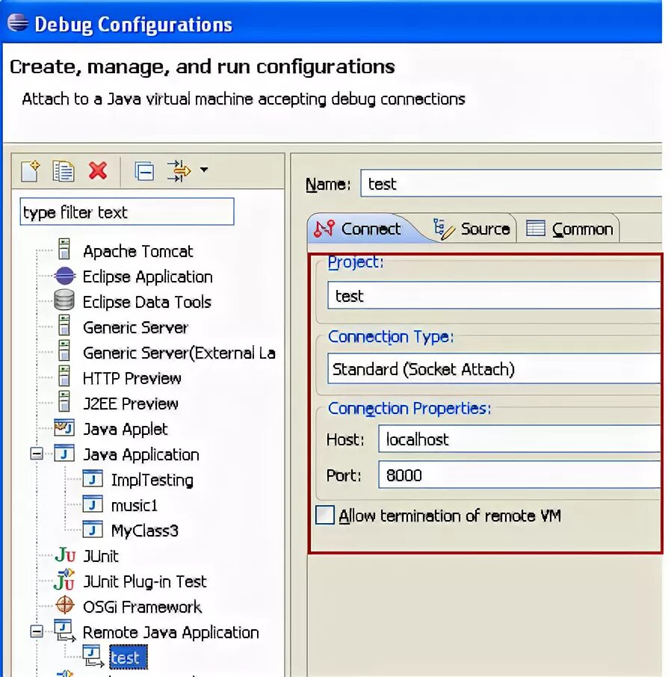Click the Apache Tomcat server icon
671x677 pixels.
[x=64, y=249]
